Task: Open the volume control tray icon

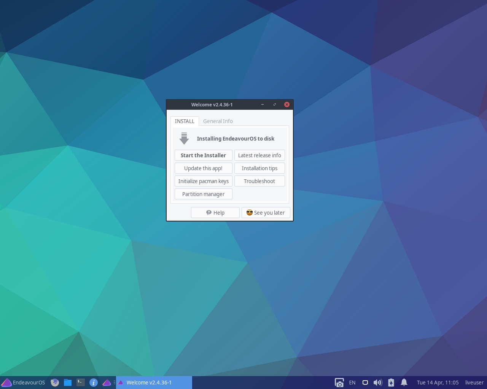Action: click(378, 383)
